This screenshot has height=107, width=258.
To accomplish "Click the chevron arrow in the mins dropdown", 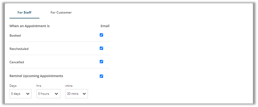I will coord(84,94).
